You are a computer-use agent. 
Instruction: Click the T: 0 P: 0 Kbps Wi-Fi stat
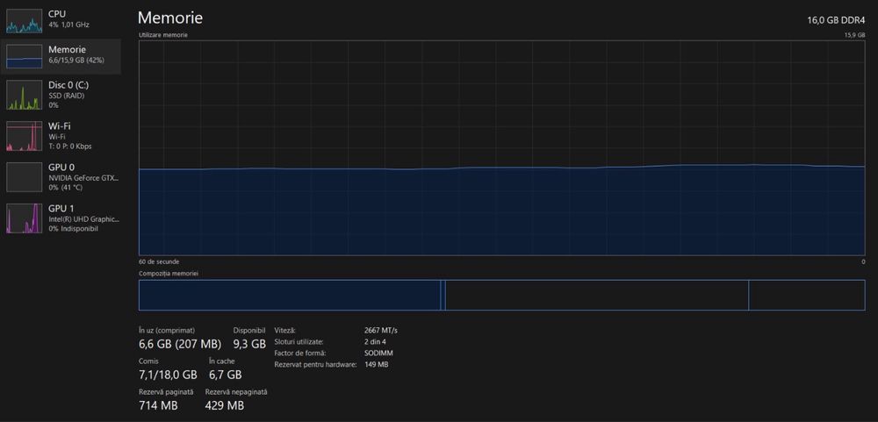point(70,147)
